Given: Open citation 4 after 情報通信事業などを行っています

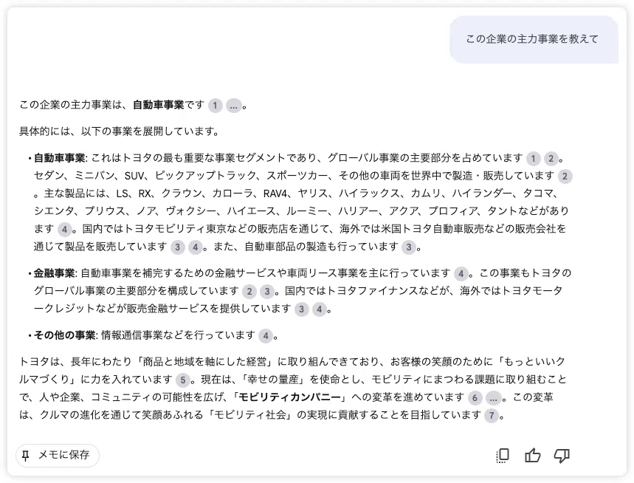Looking at the screenshot, I should pos(266,336).
